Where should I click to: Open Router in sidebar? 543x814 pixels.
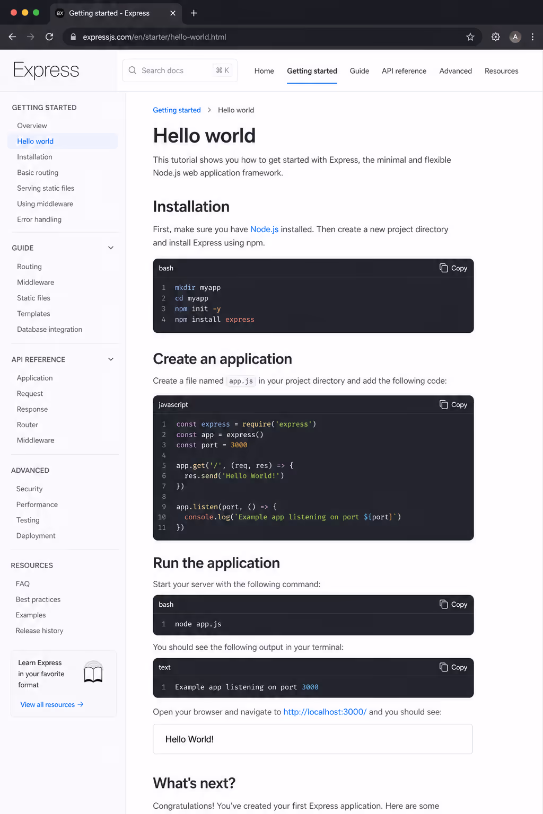click(x=28, y=424)
